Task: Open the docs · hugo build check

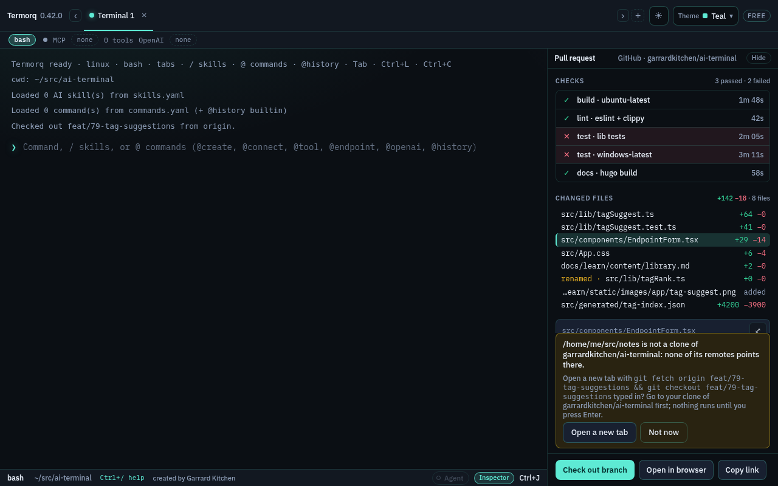Action: [663, 173]
